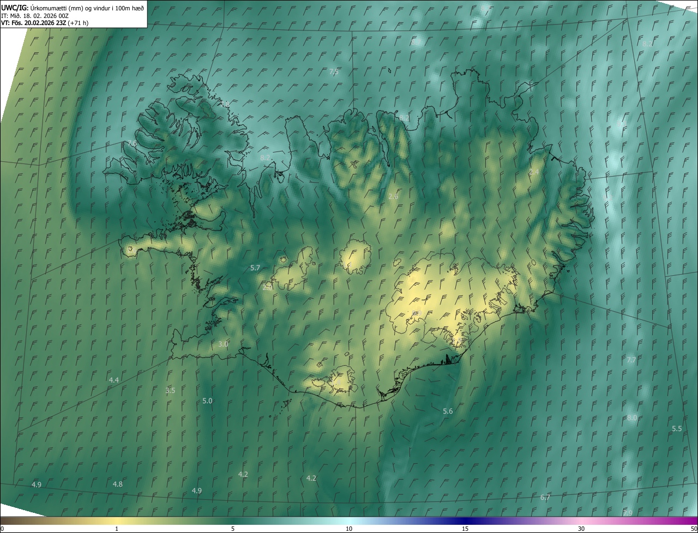Click the 'IT: Mið. 18. 02. 2026 00Z' line
Image resolution: width=698 pixels, height=533 pixels.
coord(34,15)
